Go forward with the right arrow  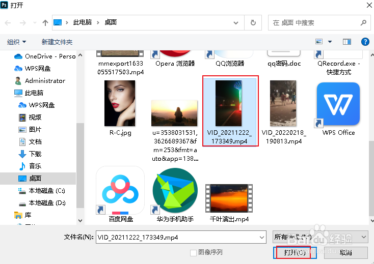pos(23,23)
